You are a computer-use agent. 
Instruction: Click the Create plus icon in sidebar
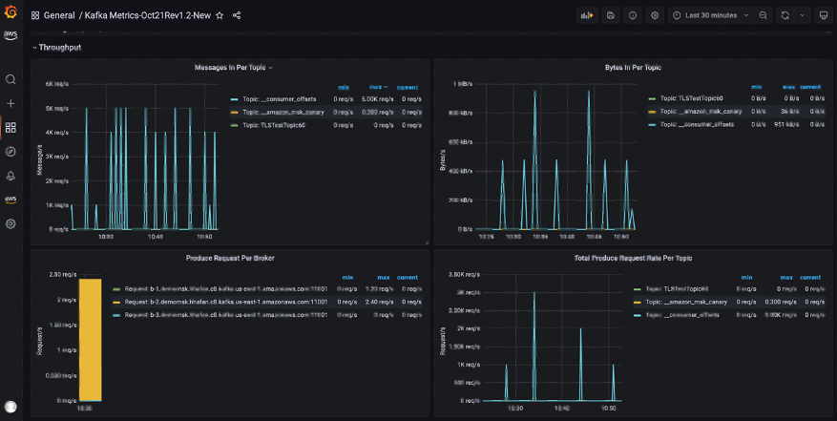[10, 103]
